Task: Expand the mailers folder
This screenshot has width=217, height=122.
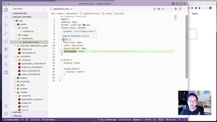Action: click(24, 89)
